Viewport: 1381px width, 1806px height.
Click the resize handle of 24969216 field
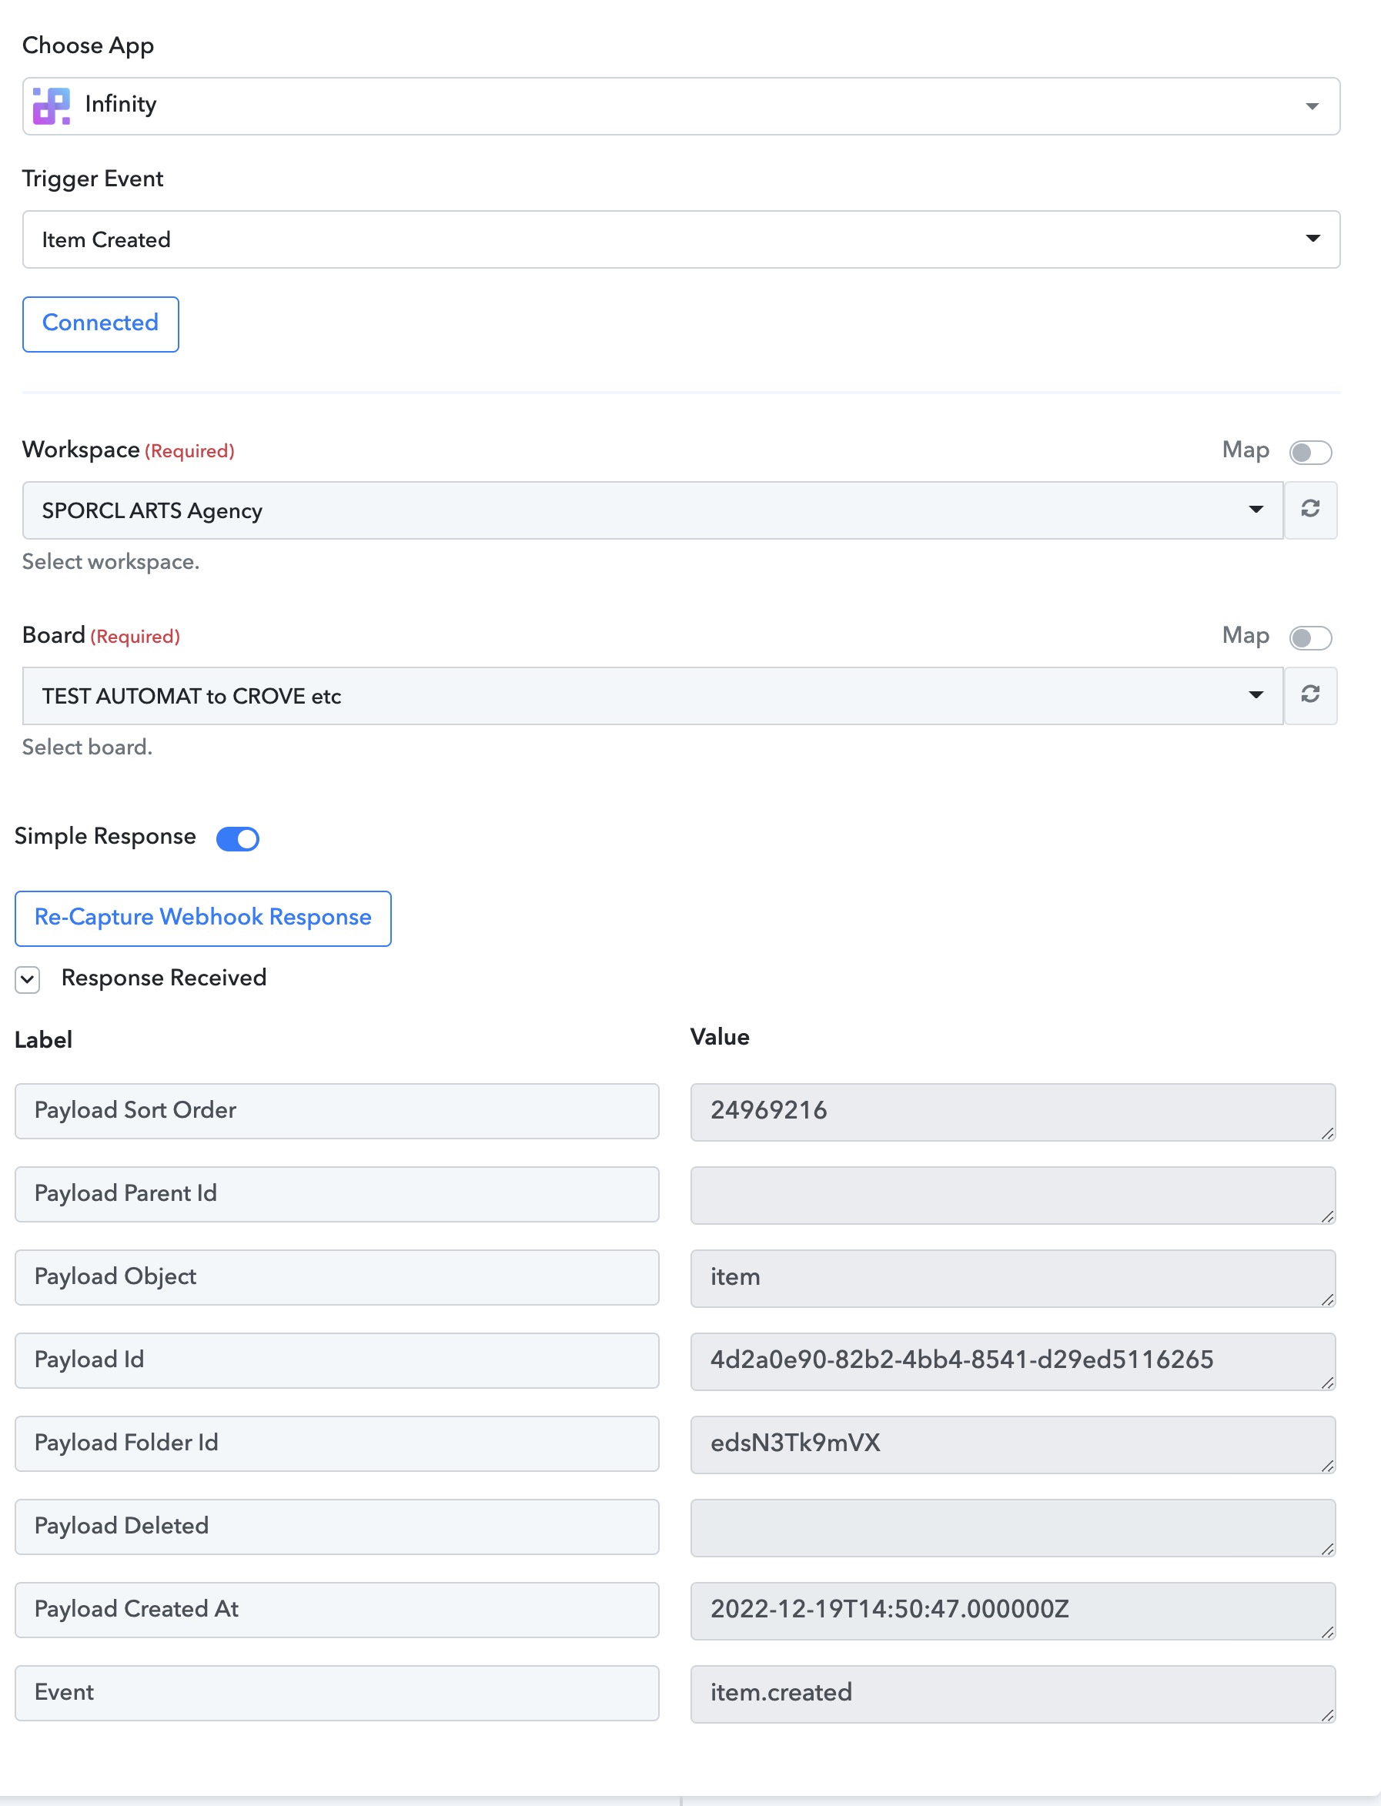(1327, 1132)
